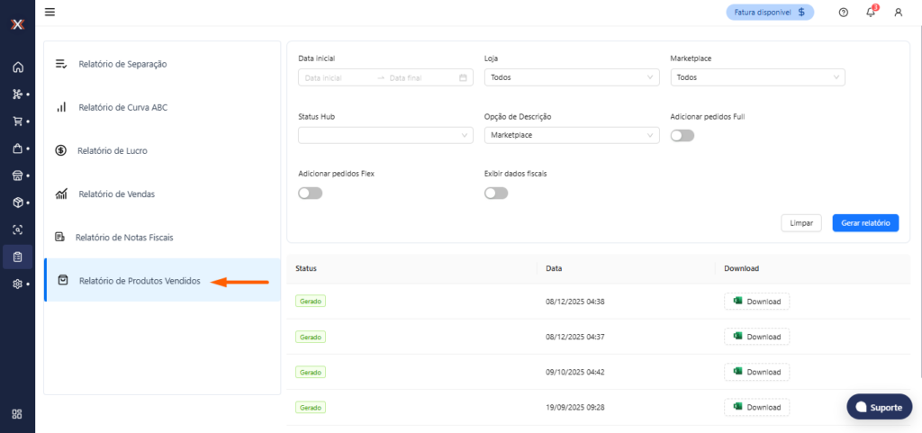Image resolution: width=922 pixels, height=433 pixels.
Task: Open the help question mark icon
Action: click(843, 13)
